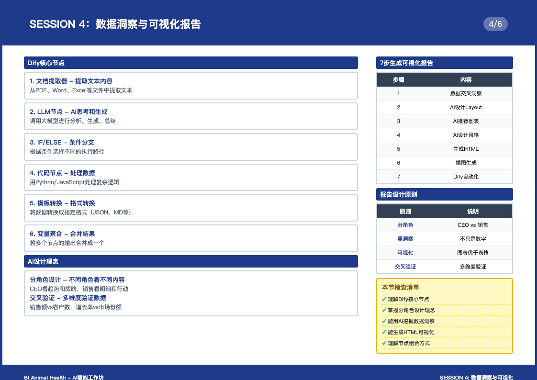Select the 文档提取器 node card
This screenshot has width=537, height=380.
190,86
